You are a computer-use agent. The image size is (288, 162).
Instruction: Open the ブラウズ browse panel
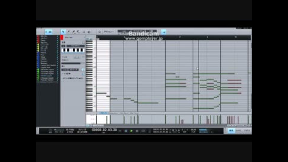[247, 130]
